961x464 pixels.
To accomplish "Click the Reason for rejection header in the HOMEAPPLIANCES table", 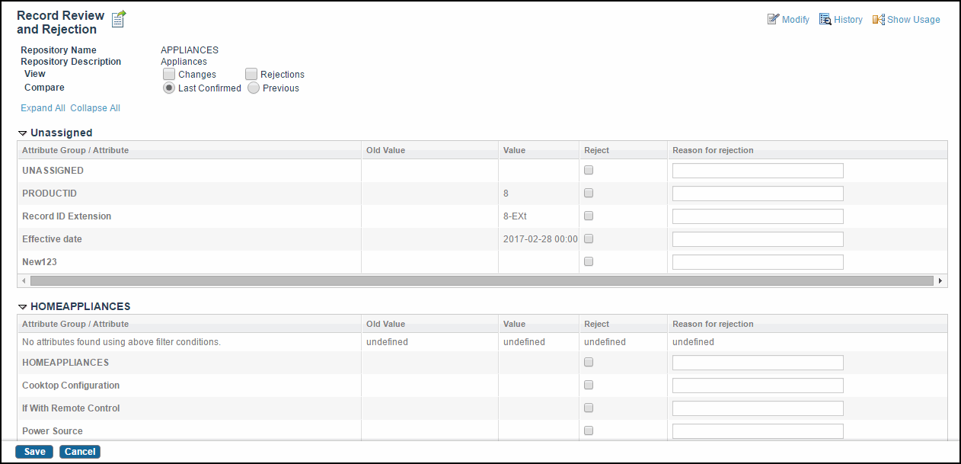I will (x=713, y=324).
